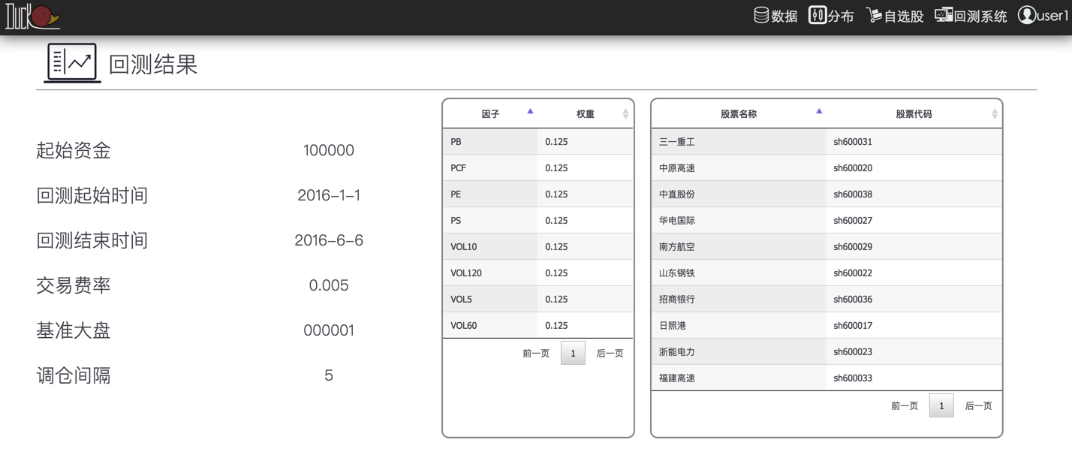Screen dimensions: 1072x452
Task: Click the 起始资金 value 100000
Action: tap(329, 150)
